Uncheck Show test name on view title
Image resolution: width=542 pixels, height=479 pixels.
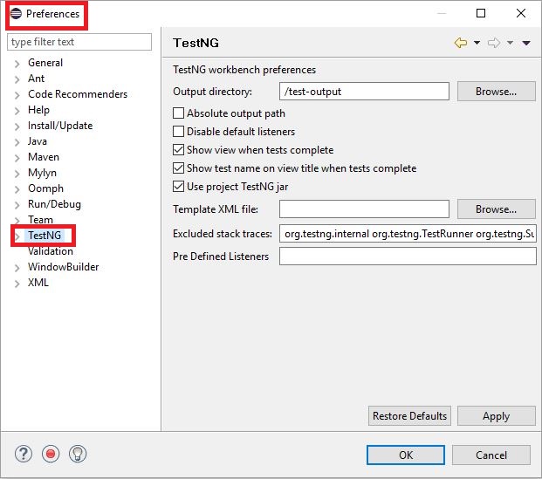click(178, 168)
